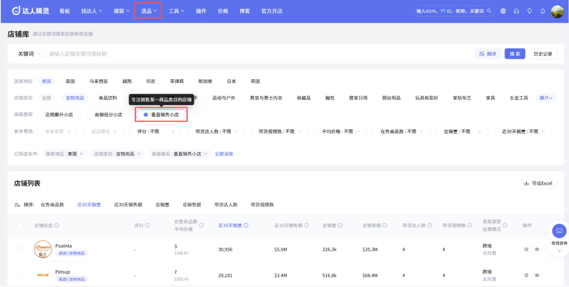The image size is (569, 287).
Task: Click the 在线咨询 chat icon
Action: [559, 231]
